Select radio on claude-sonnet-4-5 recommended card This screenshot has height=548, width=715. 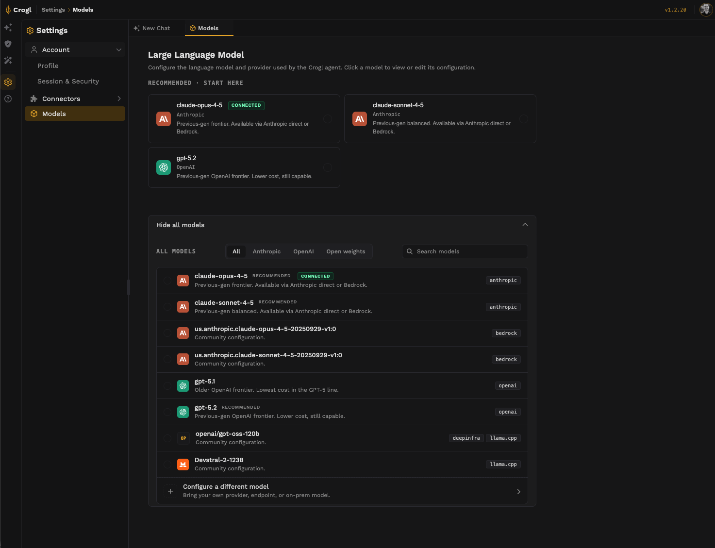click(x=524, y=119)
